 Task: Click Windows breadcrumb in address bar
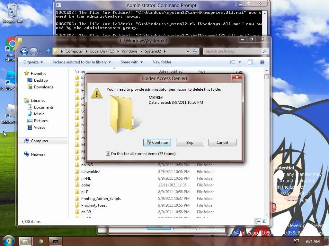click(x=129, y=51)
